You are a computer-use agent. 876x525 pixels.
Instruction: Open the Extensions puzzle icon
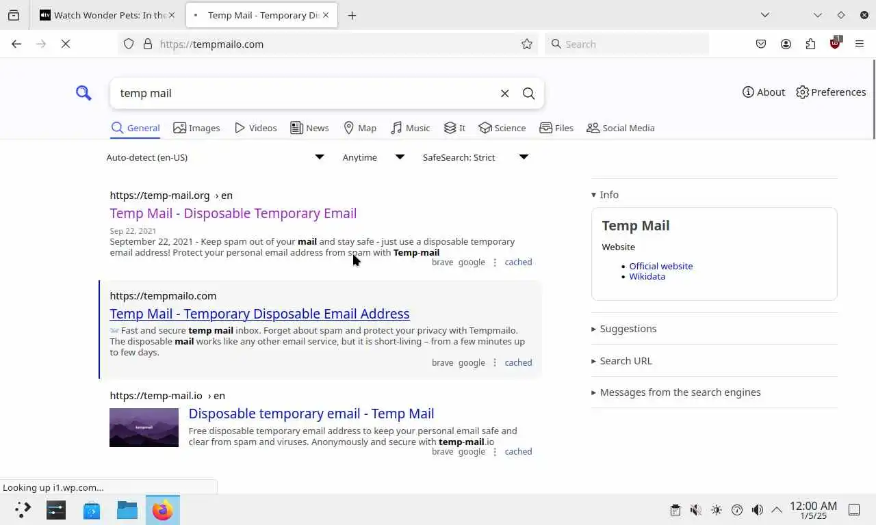(x=810, y=44)
